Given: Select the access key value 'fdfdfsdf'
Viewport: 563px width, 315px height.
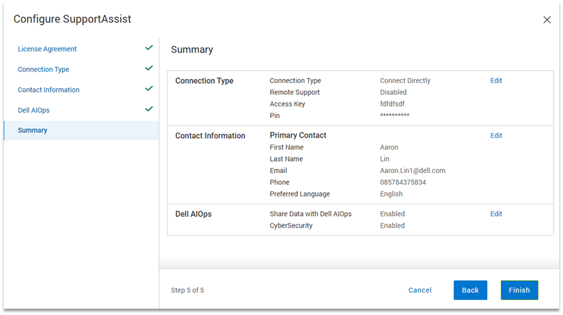Looking at the screenshot, I should point(392,104).
